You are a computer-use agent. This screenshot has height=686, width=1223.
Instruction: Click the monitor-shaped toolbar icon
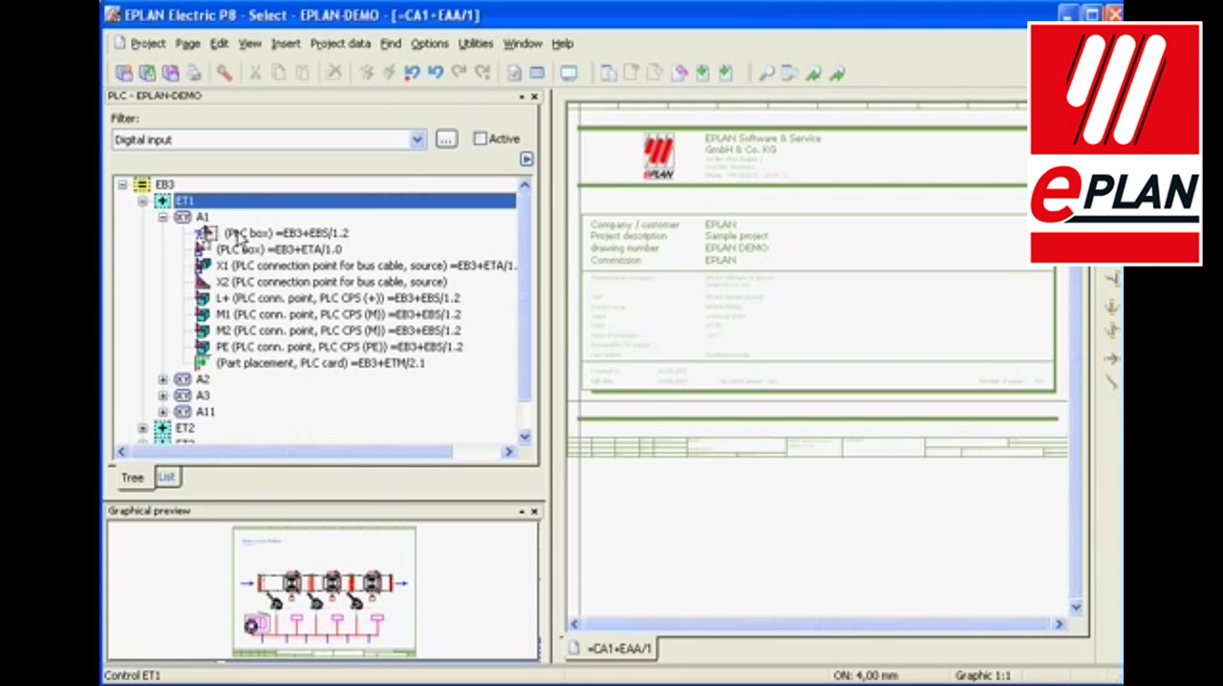569,73
